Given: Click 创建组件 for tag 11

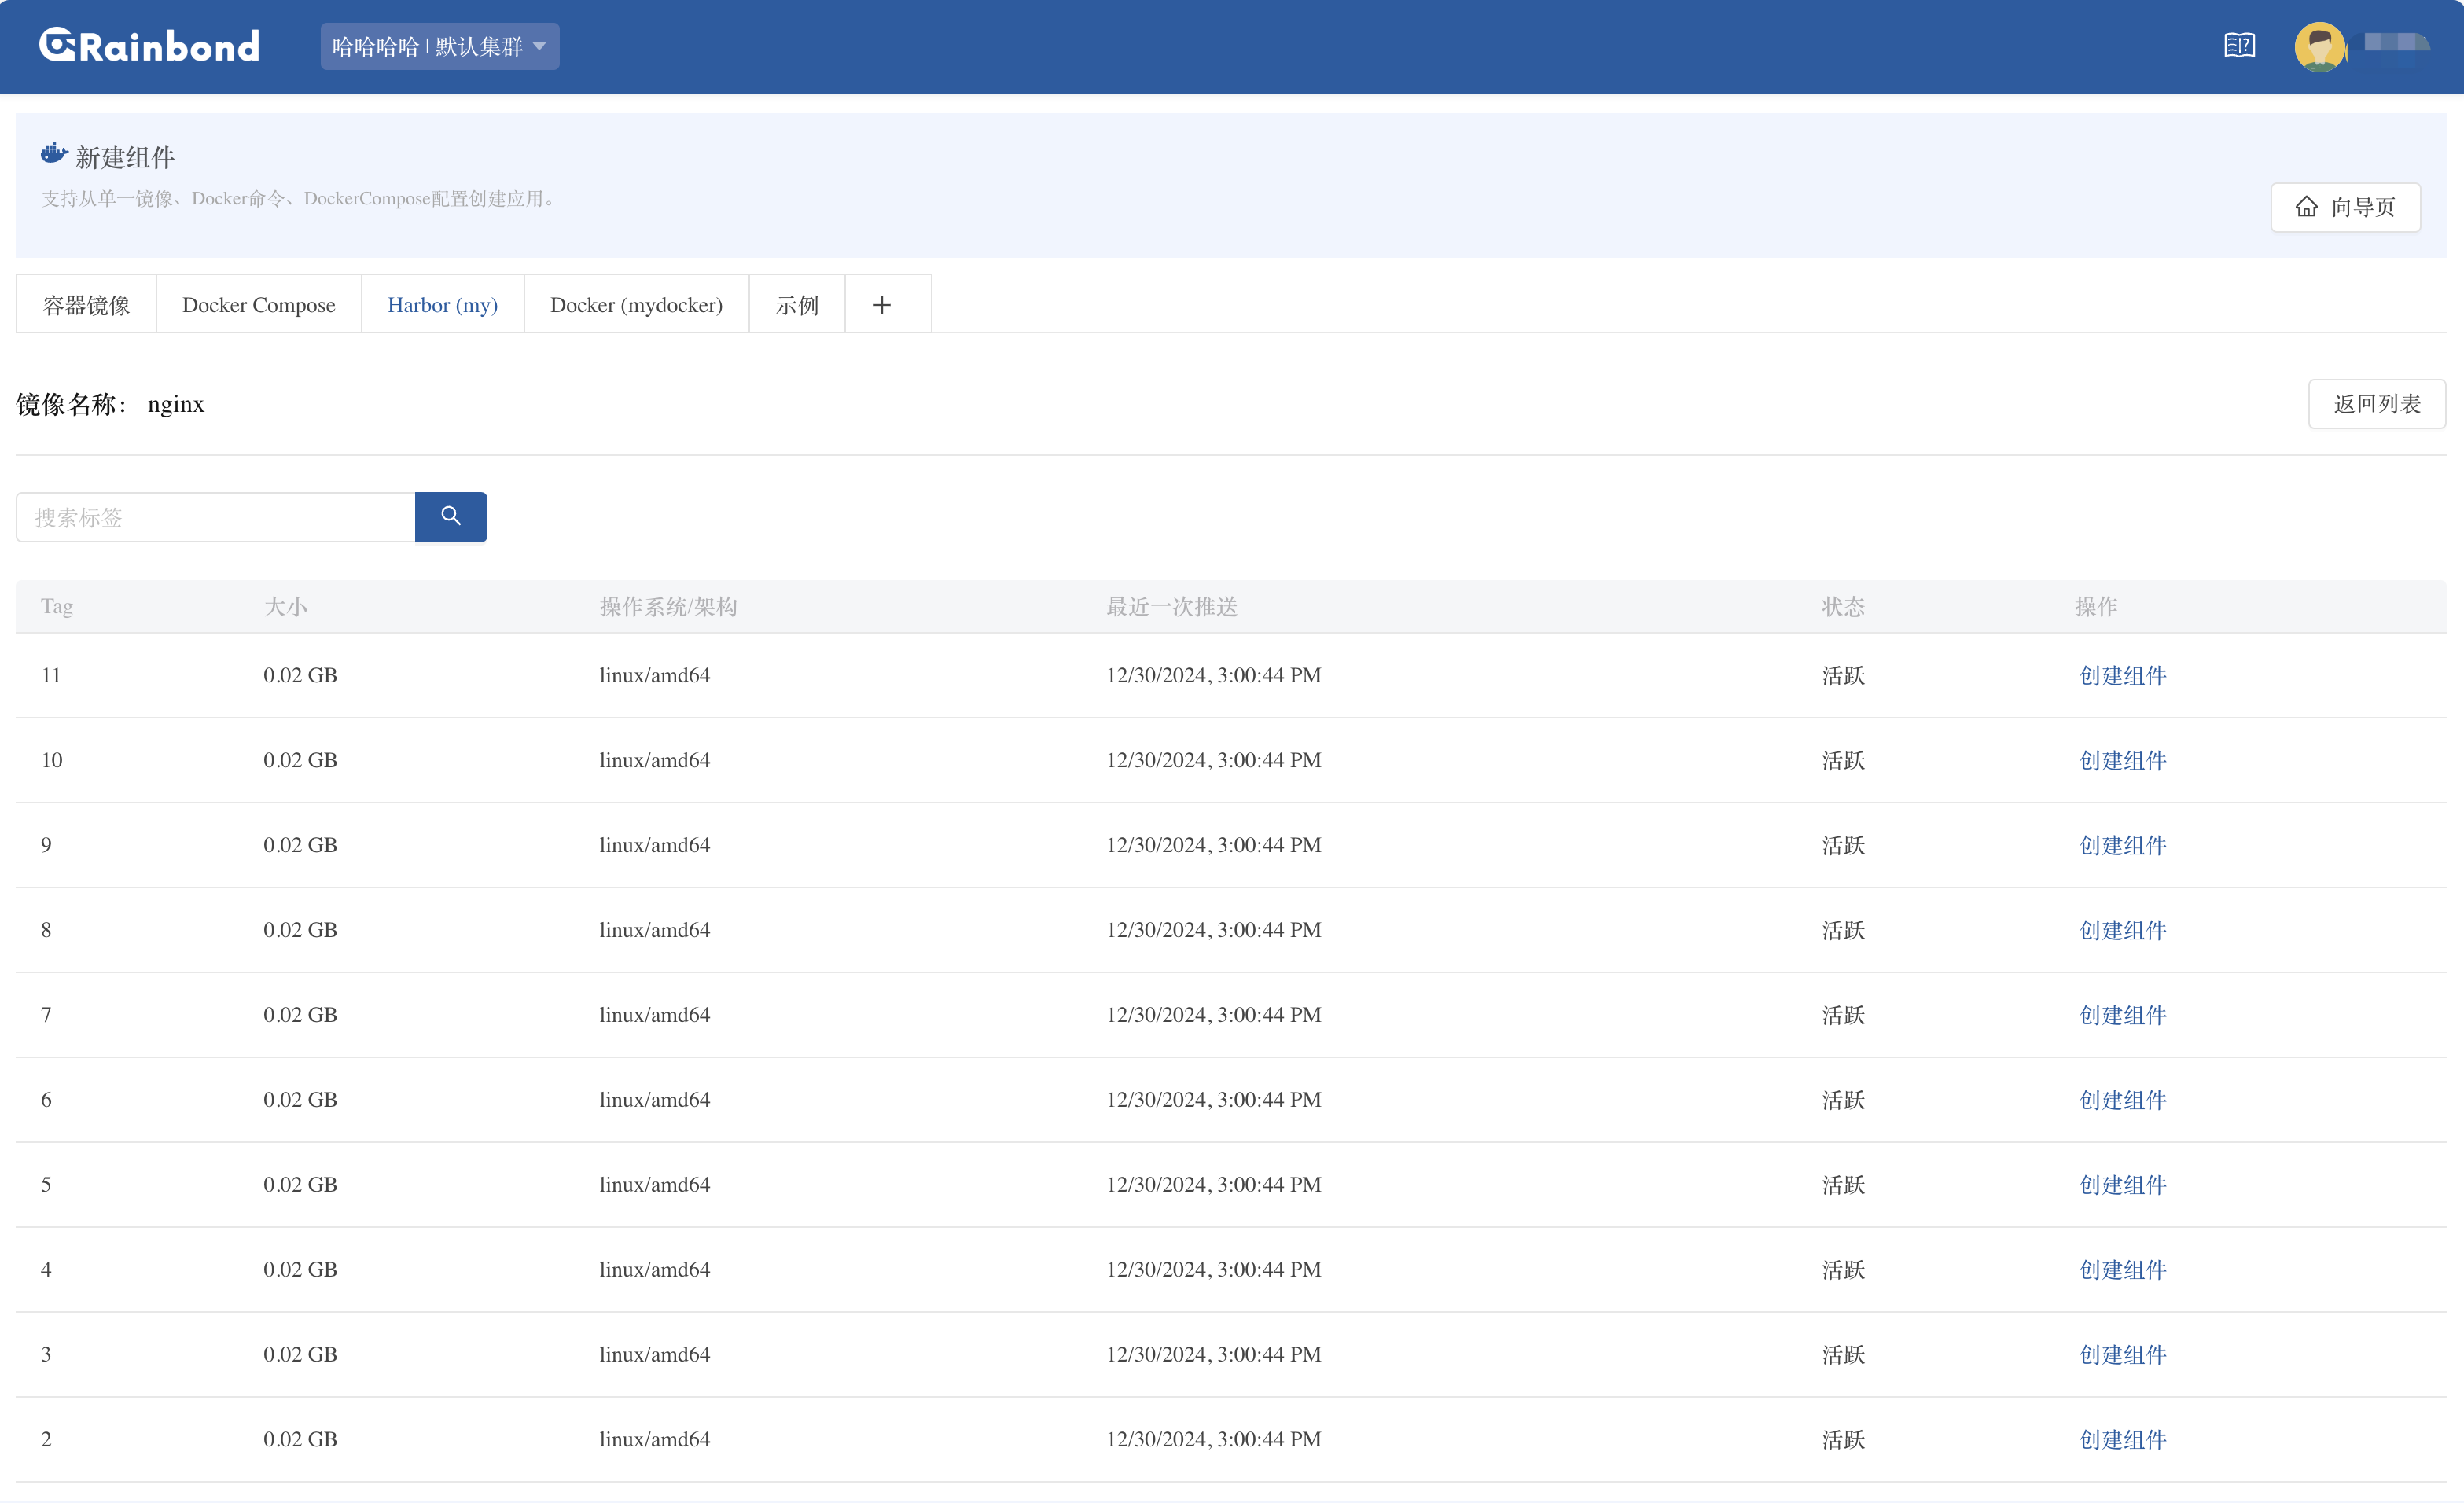Looking at the screenshot, I should pos(2122,675).
